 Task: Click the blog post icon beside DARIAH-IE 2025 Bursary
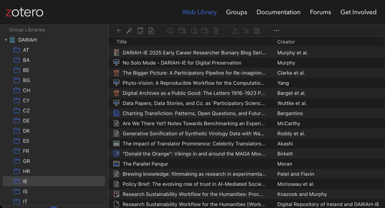pos(117,53)
